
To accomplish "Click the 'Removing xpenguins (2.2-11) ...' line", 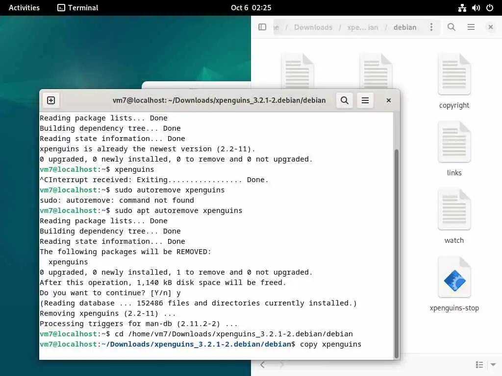I will 107,314.
